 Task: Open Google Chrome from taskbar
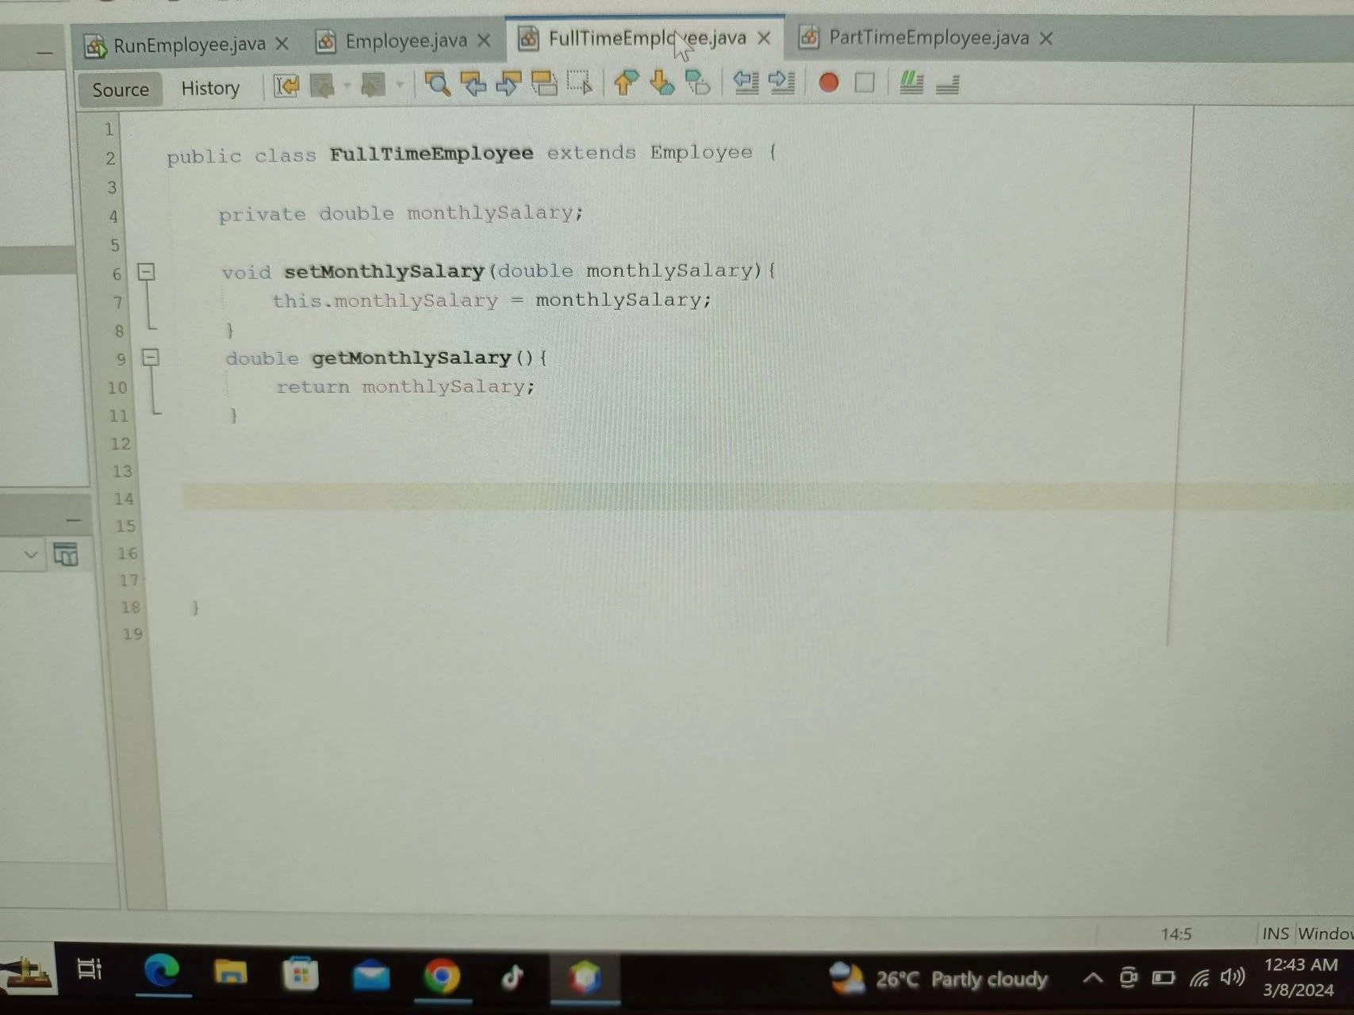(x=442, y=976)
